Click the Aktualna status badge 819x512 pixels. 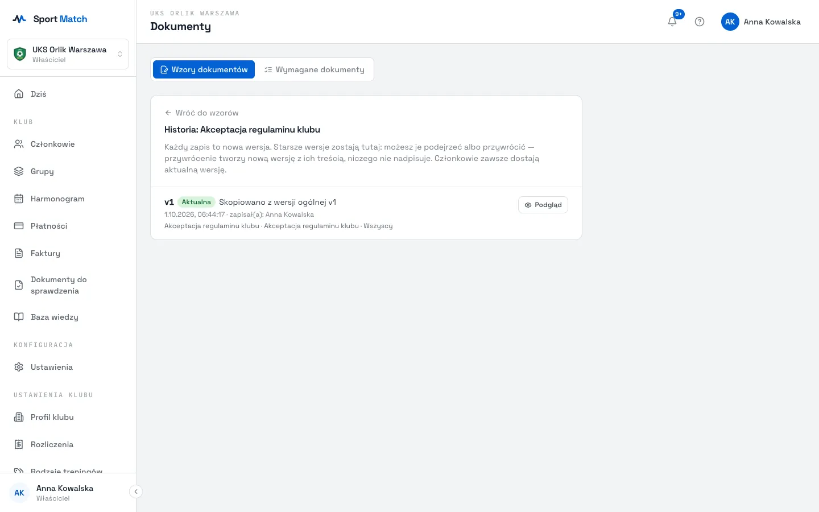click(x=196, y=202)
